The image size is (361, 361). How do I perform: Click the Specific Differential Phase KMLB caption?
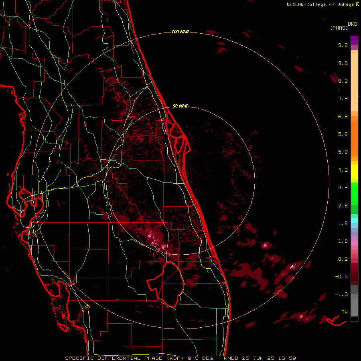tap(180, 358)
